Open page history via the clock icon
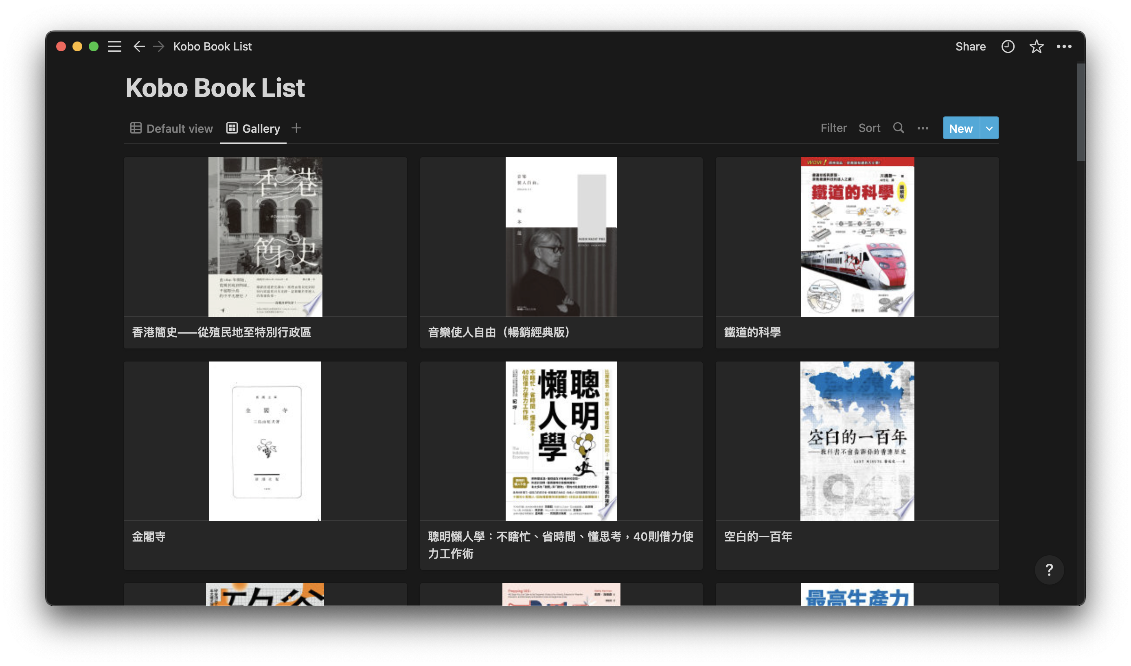The height and width of the screenshot is (666, 1131). coord(1008,46)
